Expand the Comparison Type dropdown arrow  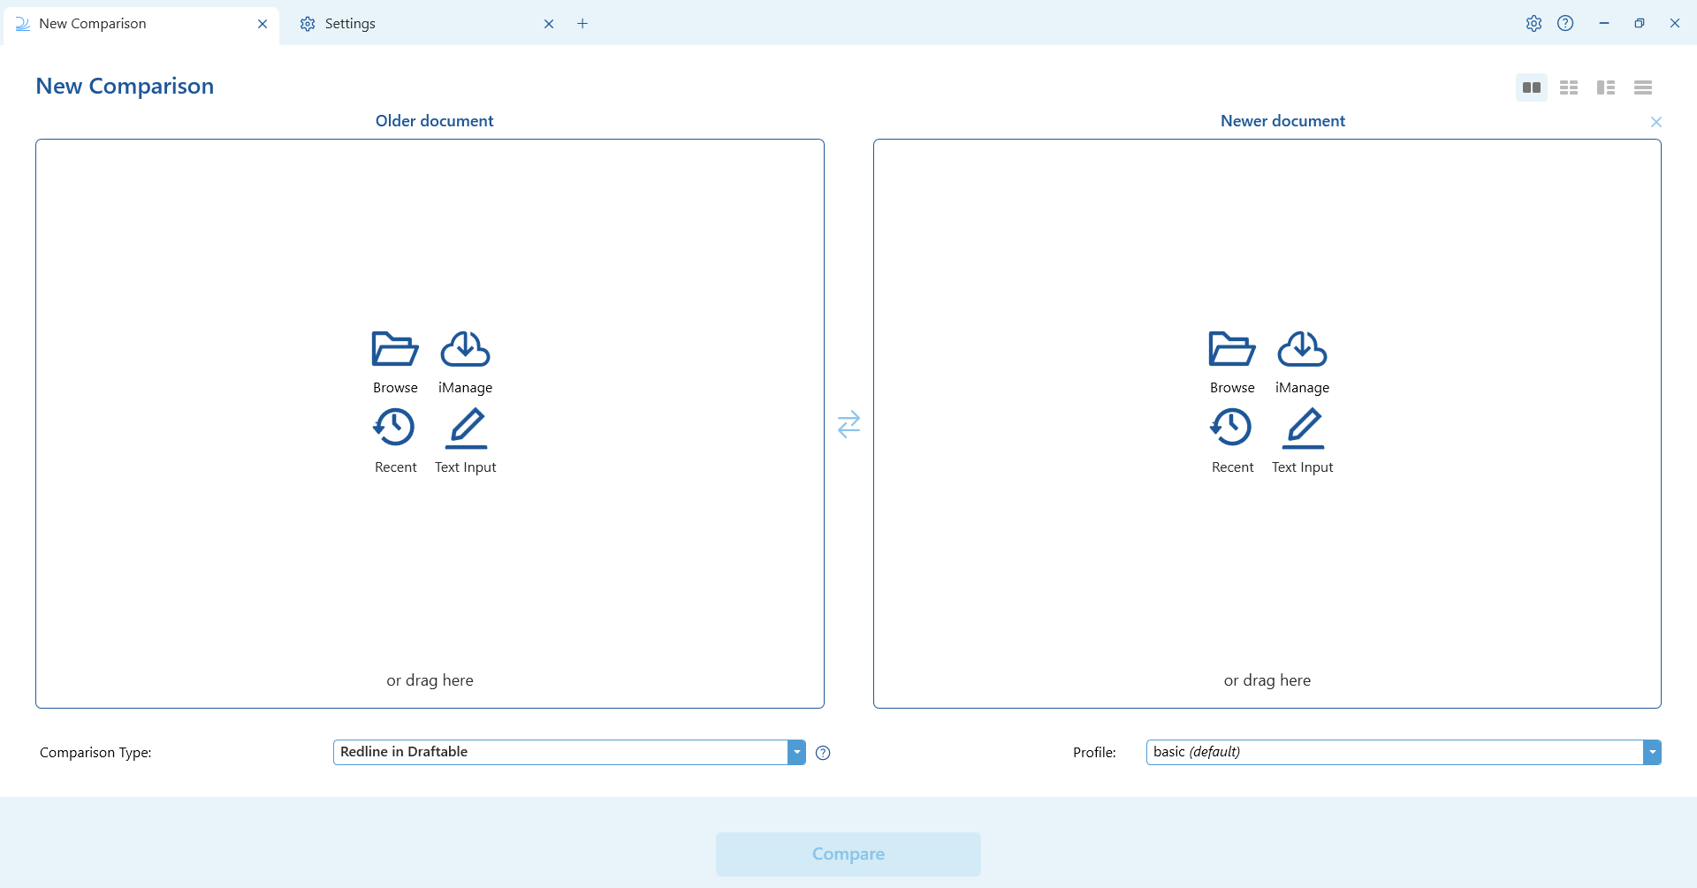coord(796,752)
